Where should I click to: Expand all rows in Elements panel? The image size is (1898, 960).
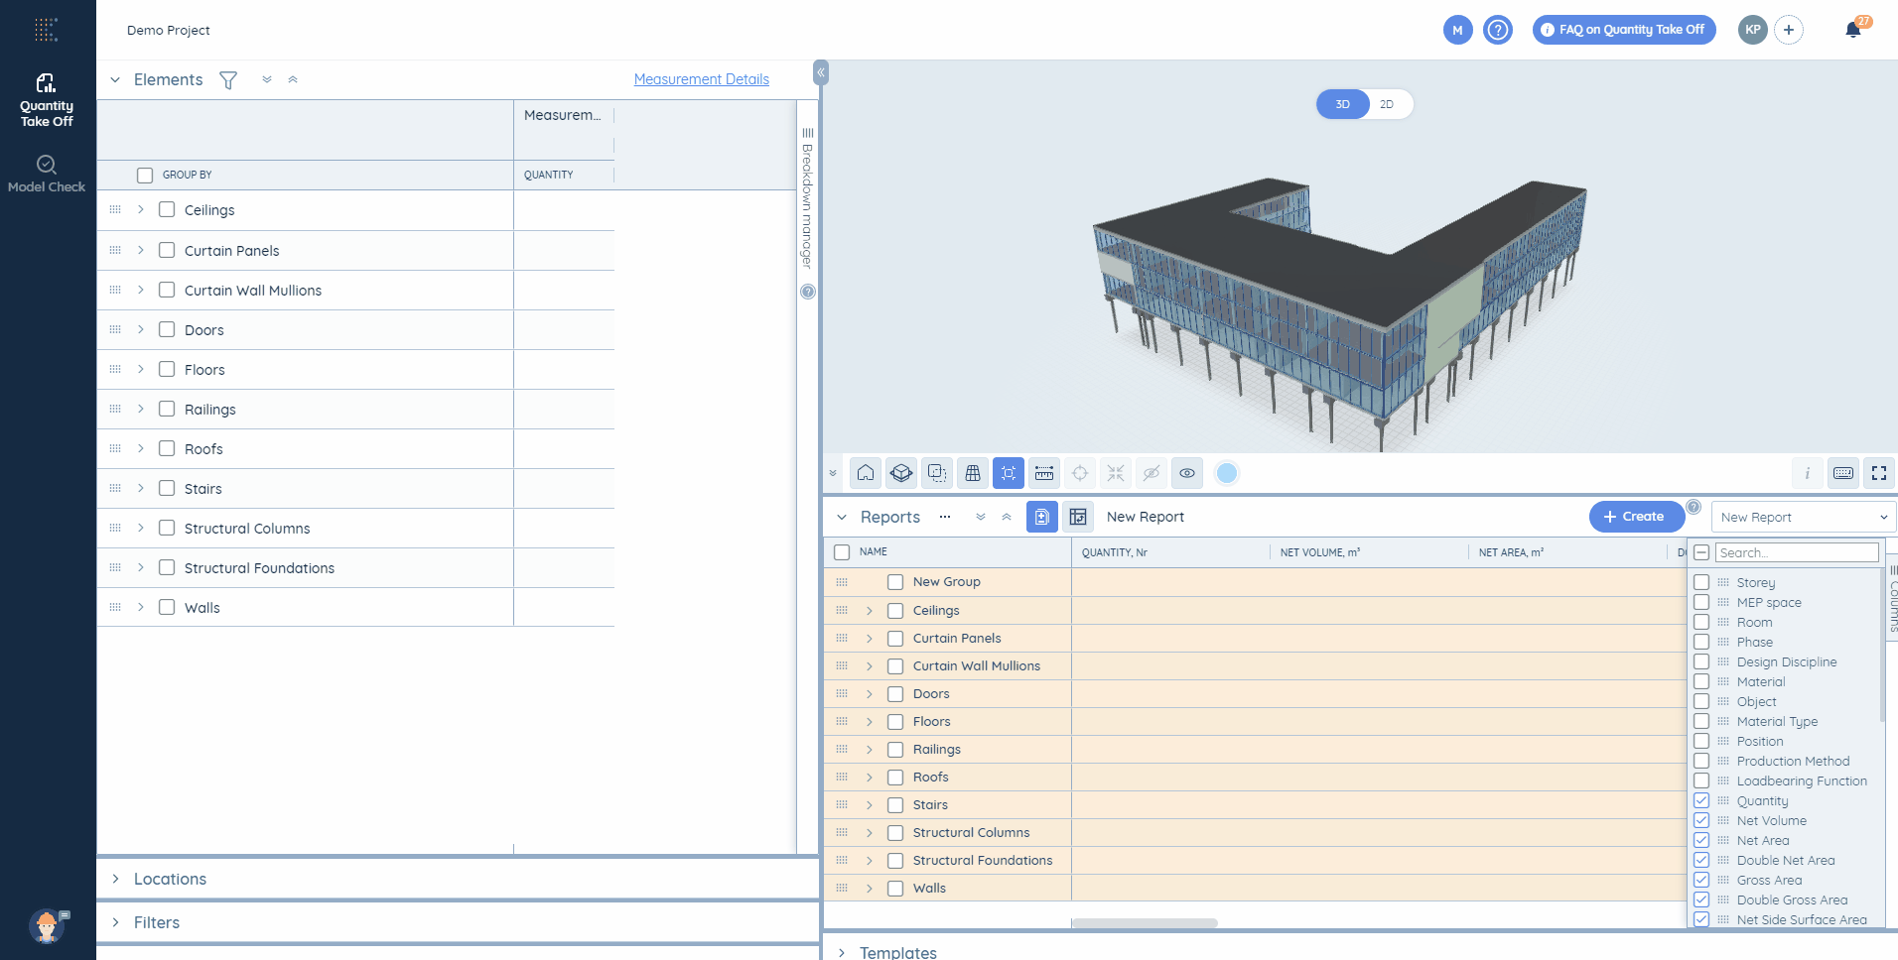click(267, 79)
